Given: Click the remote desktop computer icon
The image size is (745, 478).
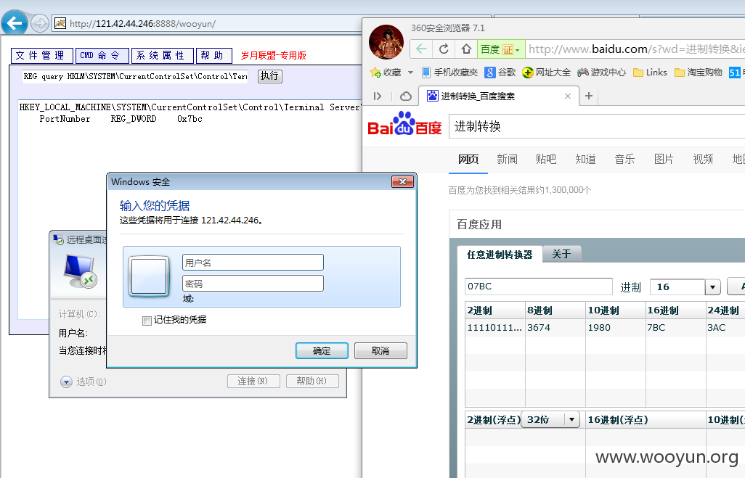Looking at the screenshot, I should [81, 271].
